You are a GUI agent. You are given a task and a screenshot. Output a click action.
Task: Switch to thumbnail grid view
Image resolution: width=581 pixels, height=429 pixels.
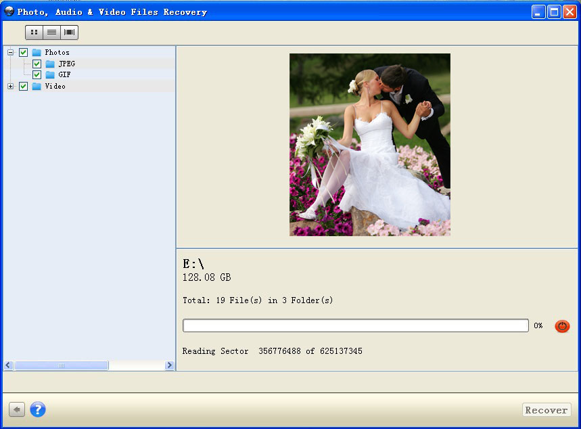click(x=34, y=32)
